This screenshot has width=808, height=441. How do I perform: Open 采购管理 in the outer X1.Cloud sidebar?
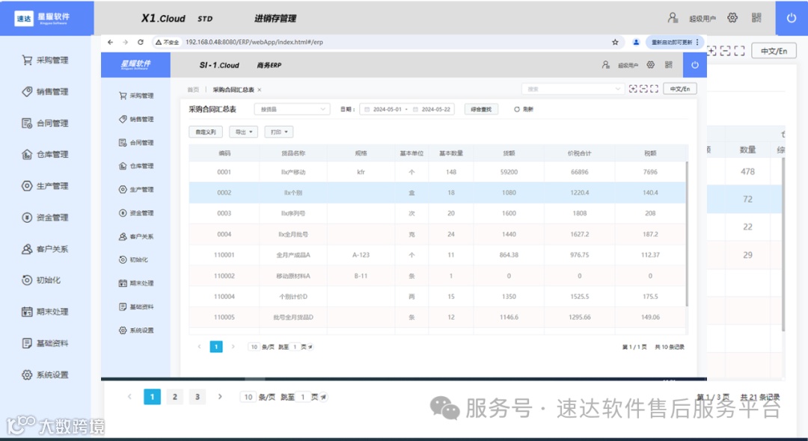tap(46, 61)
